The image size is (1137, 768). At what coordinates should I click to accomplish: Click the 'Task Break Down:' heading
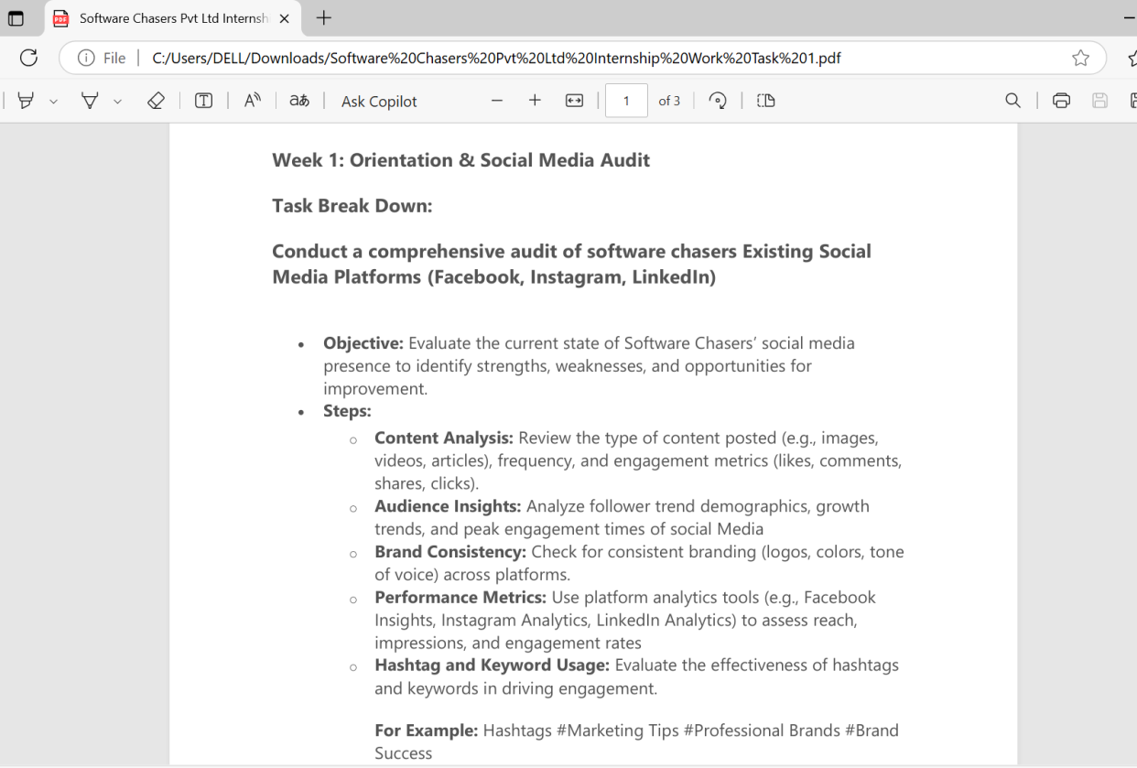pyautogui.click(x=352, y=206)
